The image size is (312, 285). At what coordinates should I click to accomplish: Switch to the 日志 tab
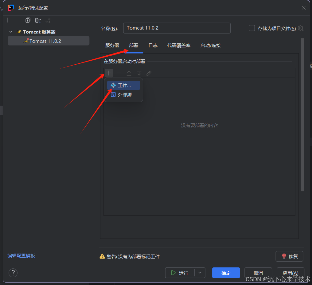point(153,46)
